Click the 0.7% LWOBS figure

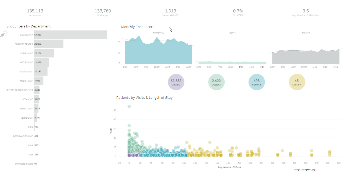[x=238, y=12]
